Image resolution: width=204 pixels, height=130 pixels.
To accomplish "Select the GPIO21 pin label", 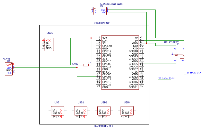I will coord(133,87).
